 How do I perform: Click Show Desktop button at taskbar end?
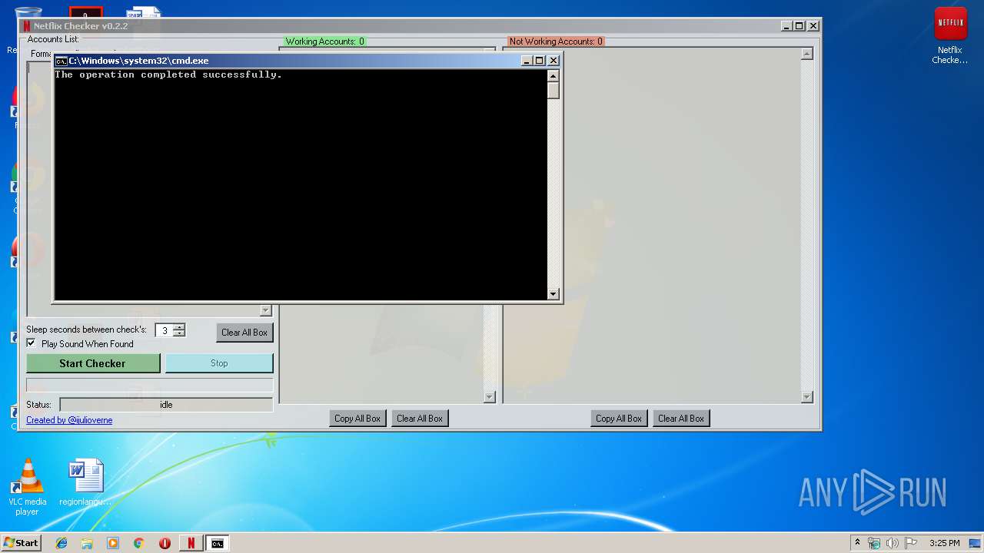point(976,543)
